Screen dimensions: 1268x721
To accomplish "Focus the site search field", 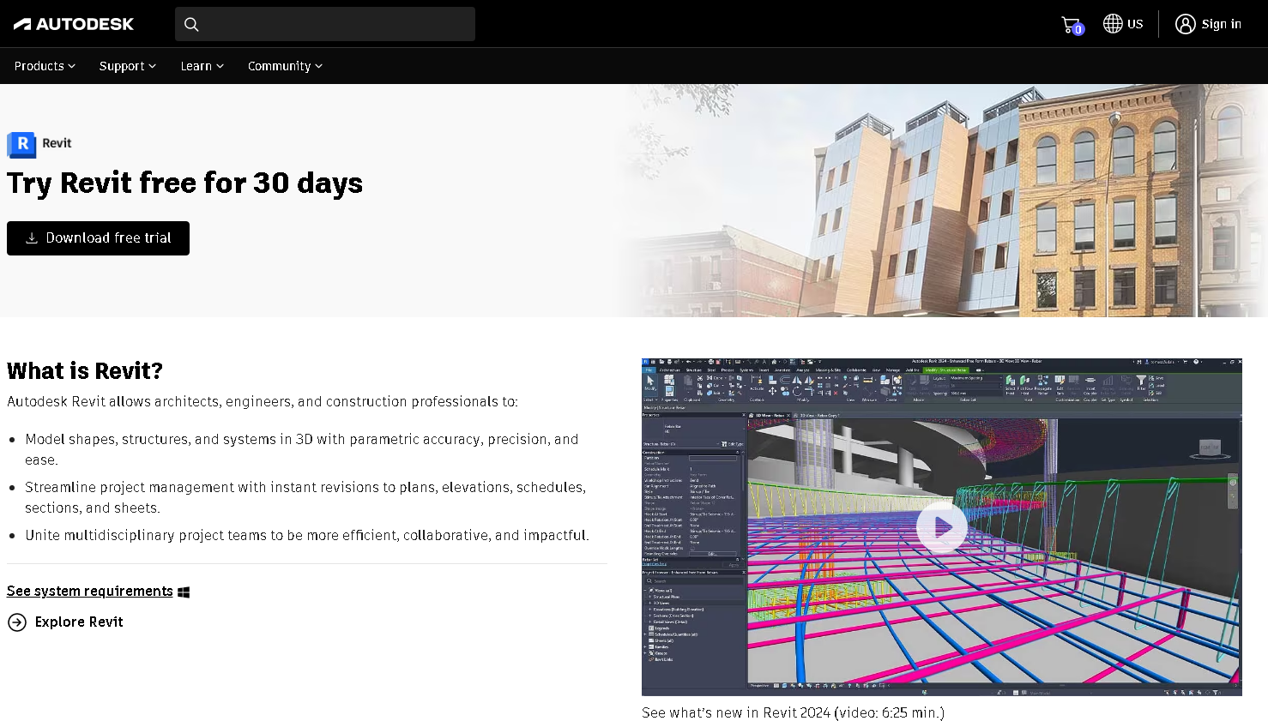I will click(x=325, y=24).
